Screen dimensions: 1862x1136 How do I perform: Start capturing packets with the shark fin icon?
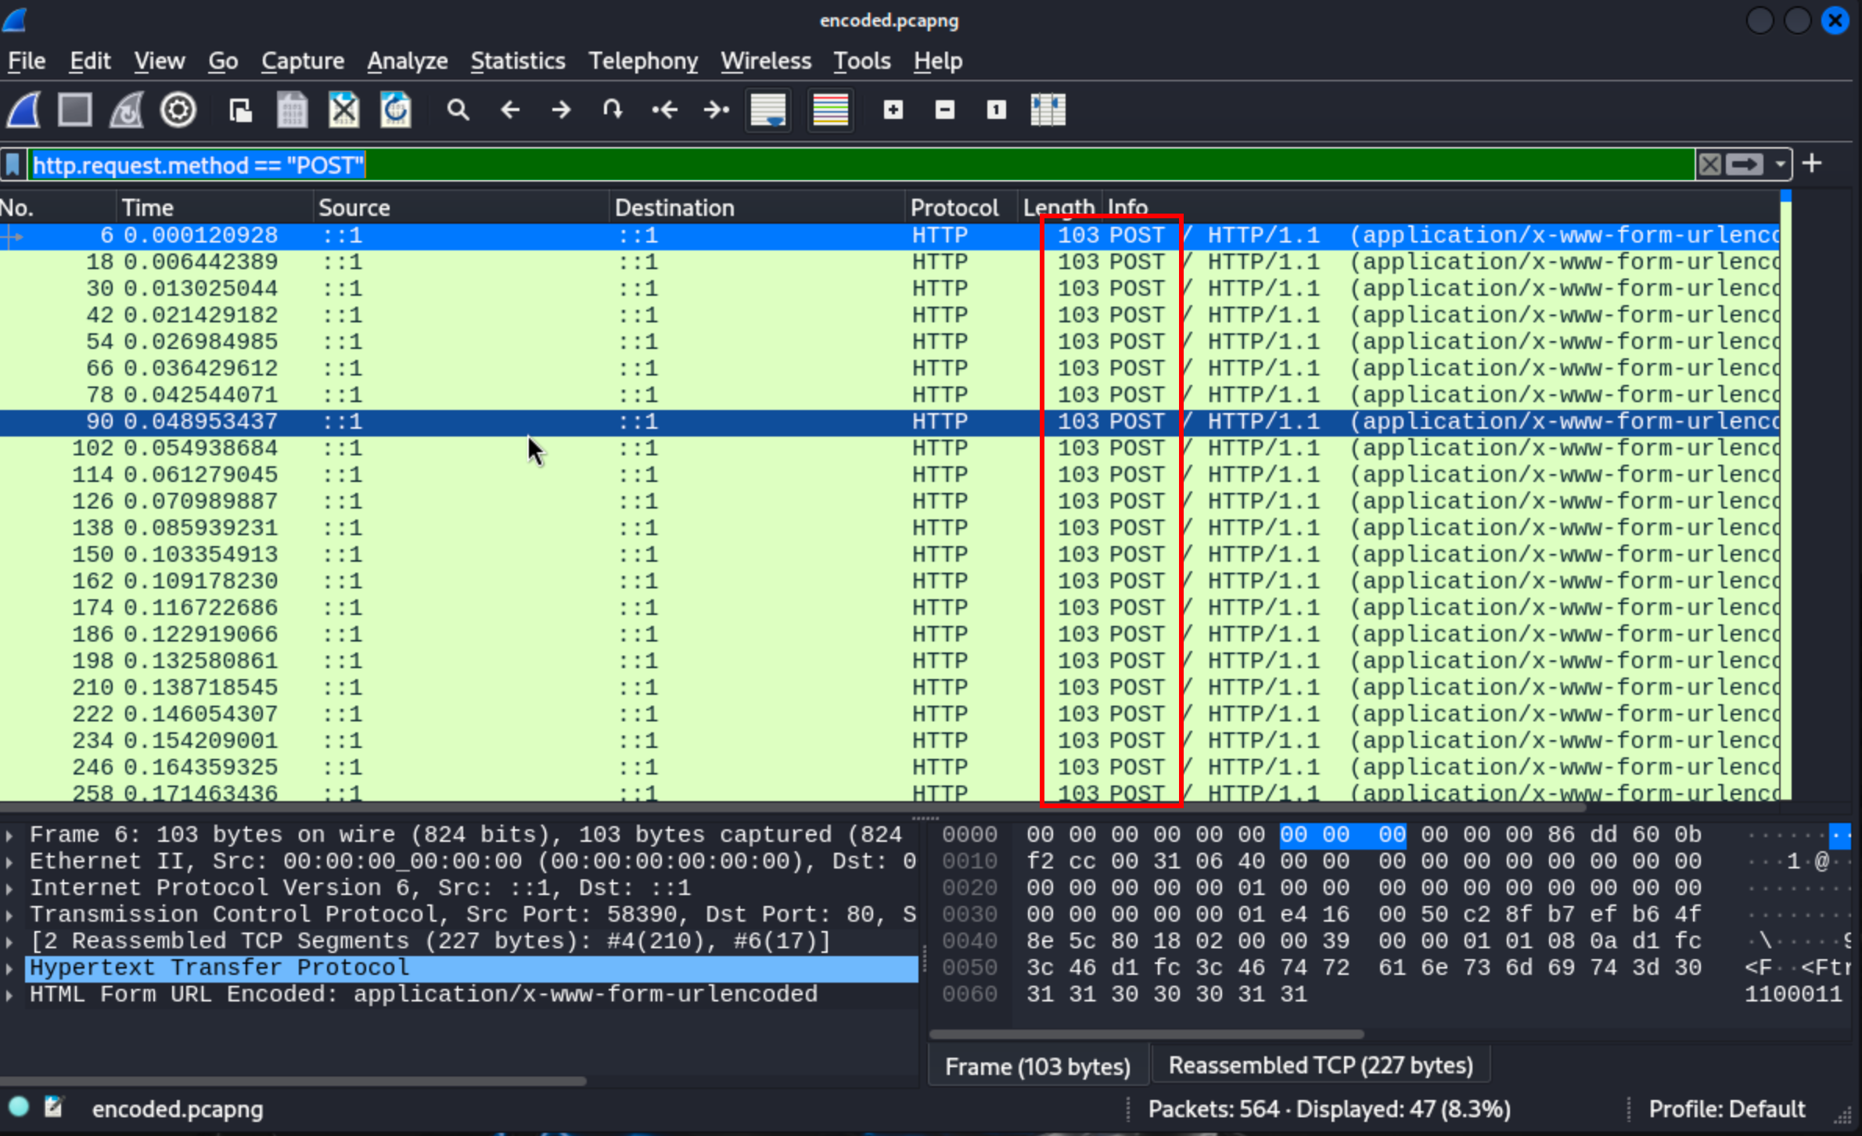[x=23, y=110]
